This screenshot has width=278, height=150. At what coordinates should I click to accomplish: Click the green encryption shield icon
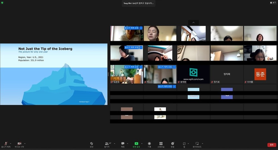(x=2, y=3)
